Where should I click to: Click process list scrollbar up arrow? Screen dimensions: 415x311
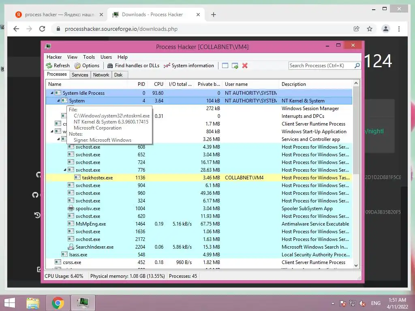pos(356,83)
